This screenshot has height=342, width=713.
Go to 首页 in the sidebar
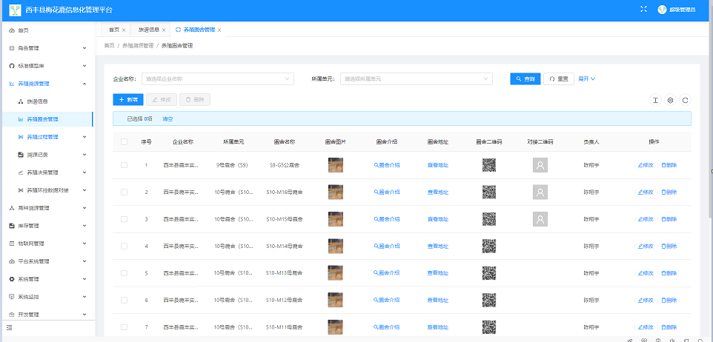coord(47,30)
